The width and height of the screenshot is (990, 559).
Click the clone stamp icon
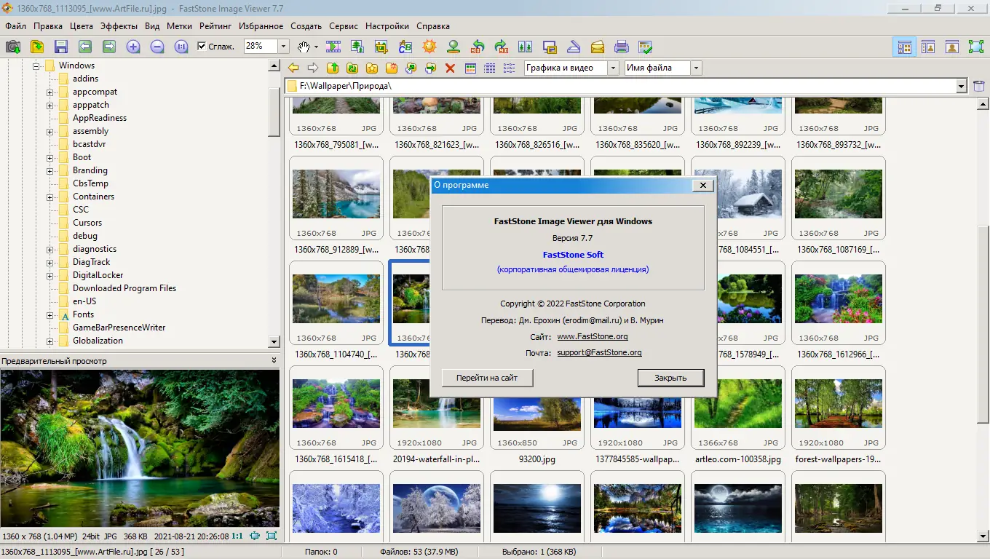tap(454, 47)
